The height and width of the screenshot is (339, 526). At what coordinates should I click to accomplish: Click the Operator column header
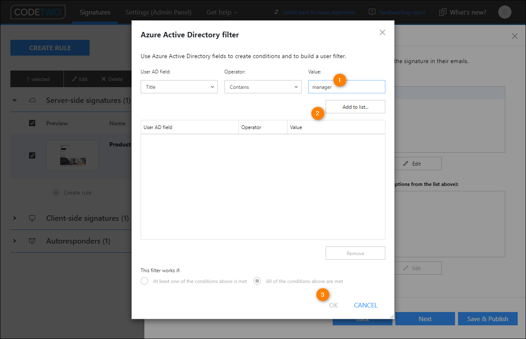tap(263, 127)
